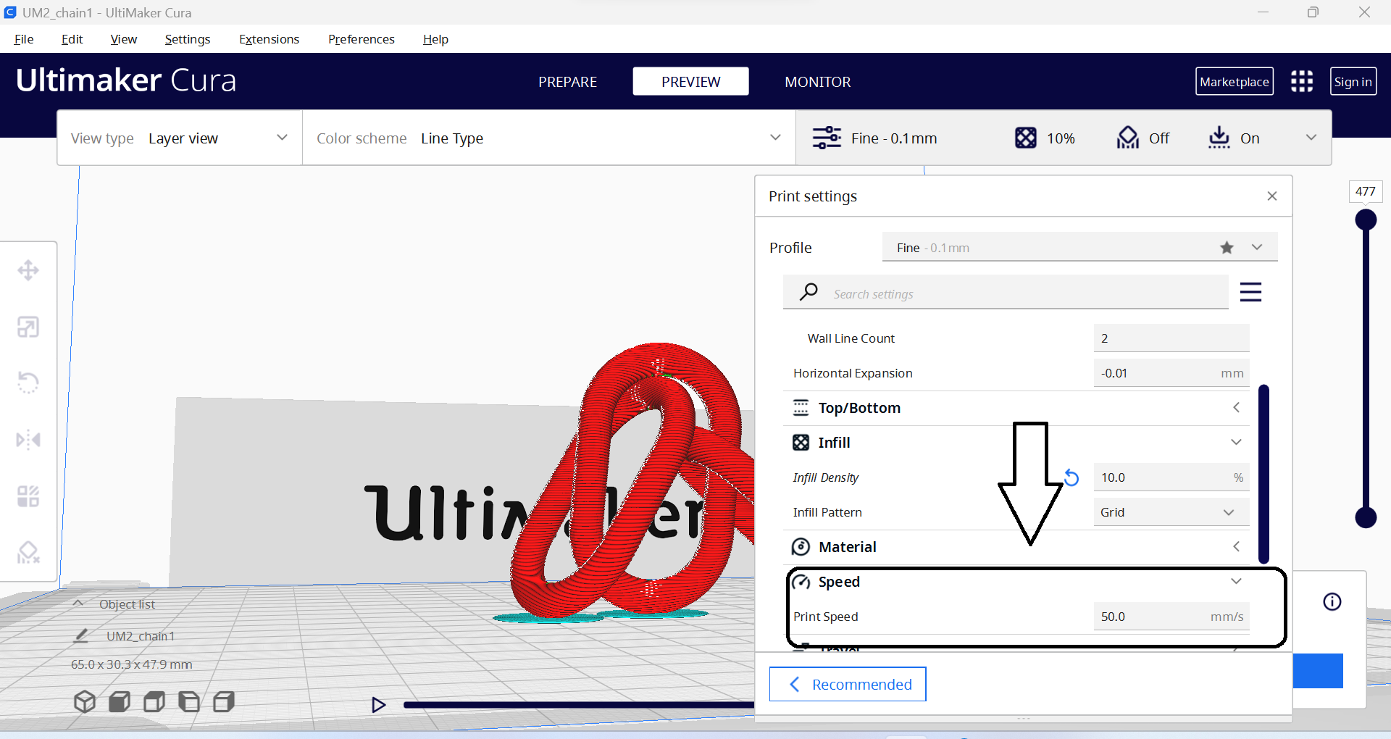
Task: Click the pencil edit icon for UM2_chain1
Action: pyautogui.click(x=81, y=635)
